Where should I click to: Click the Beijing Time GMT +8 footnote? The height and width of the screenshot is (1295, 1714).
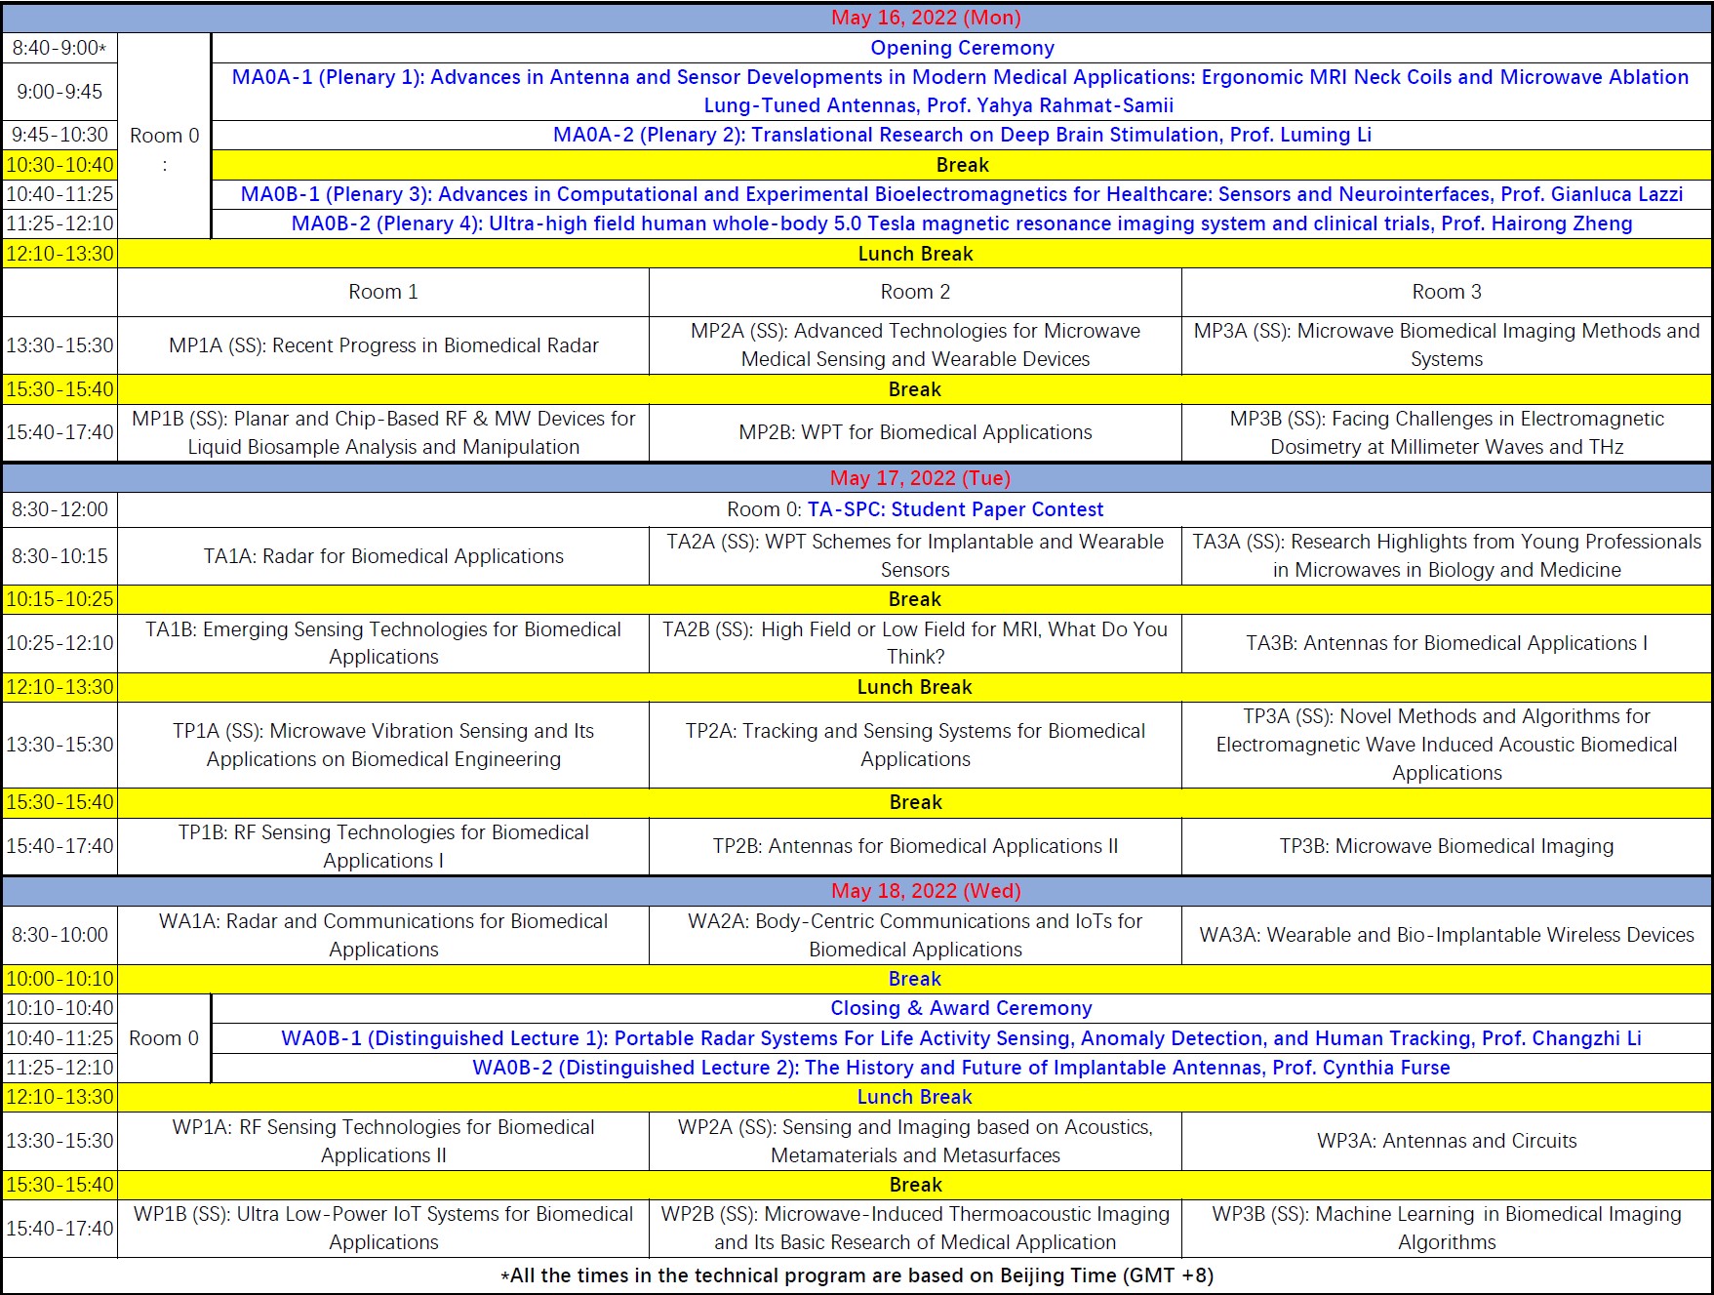(857, 1275)
